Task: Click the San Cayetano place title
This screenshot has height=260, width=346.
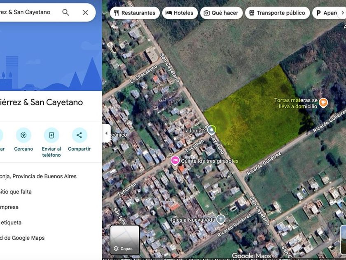Action: coord(42,102)
